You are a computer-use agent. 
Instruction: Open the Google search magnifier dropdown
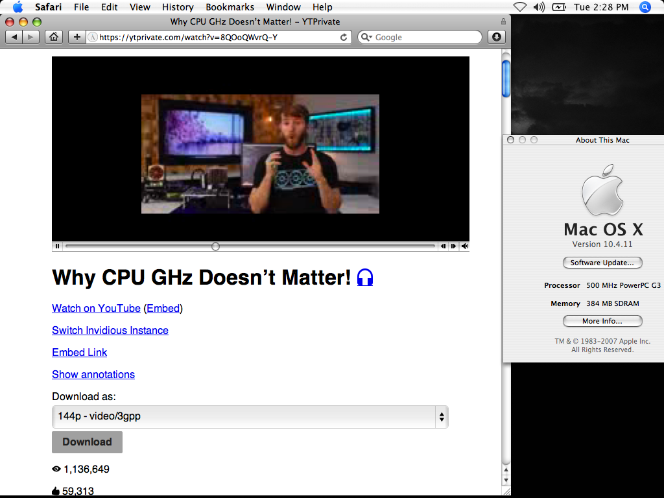pos(367,37)
